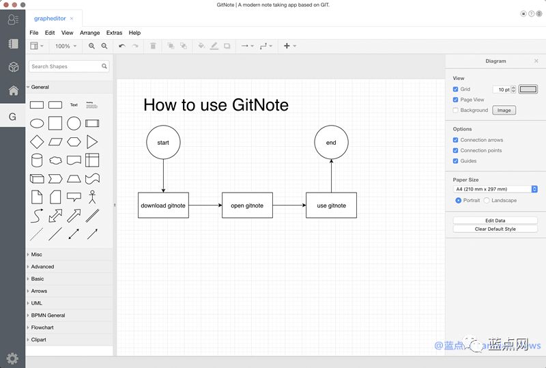Open the Help menu

(x=134, y=33)
